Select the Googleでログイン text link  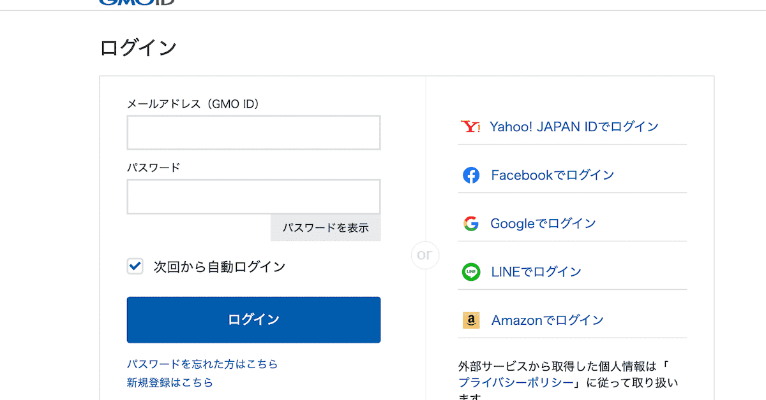pos(543,224)
